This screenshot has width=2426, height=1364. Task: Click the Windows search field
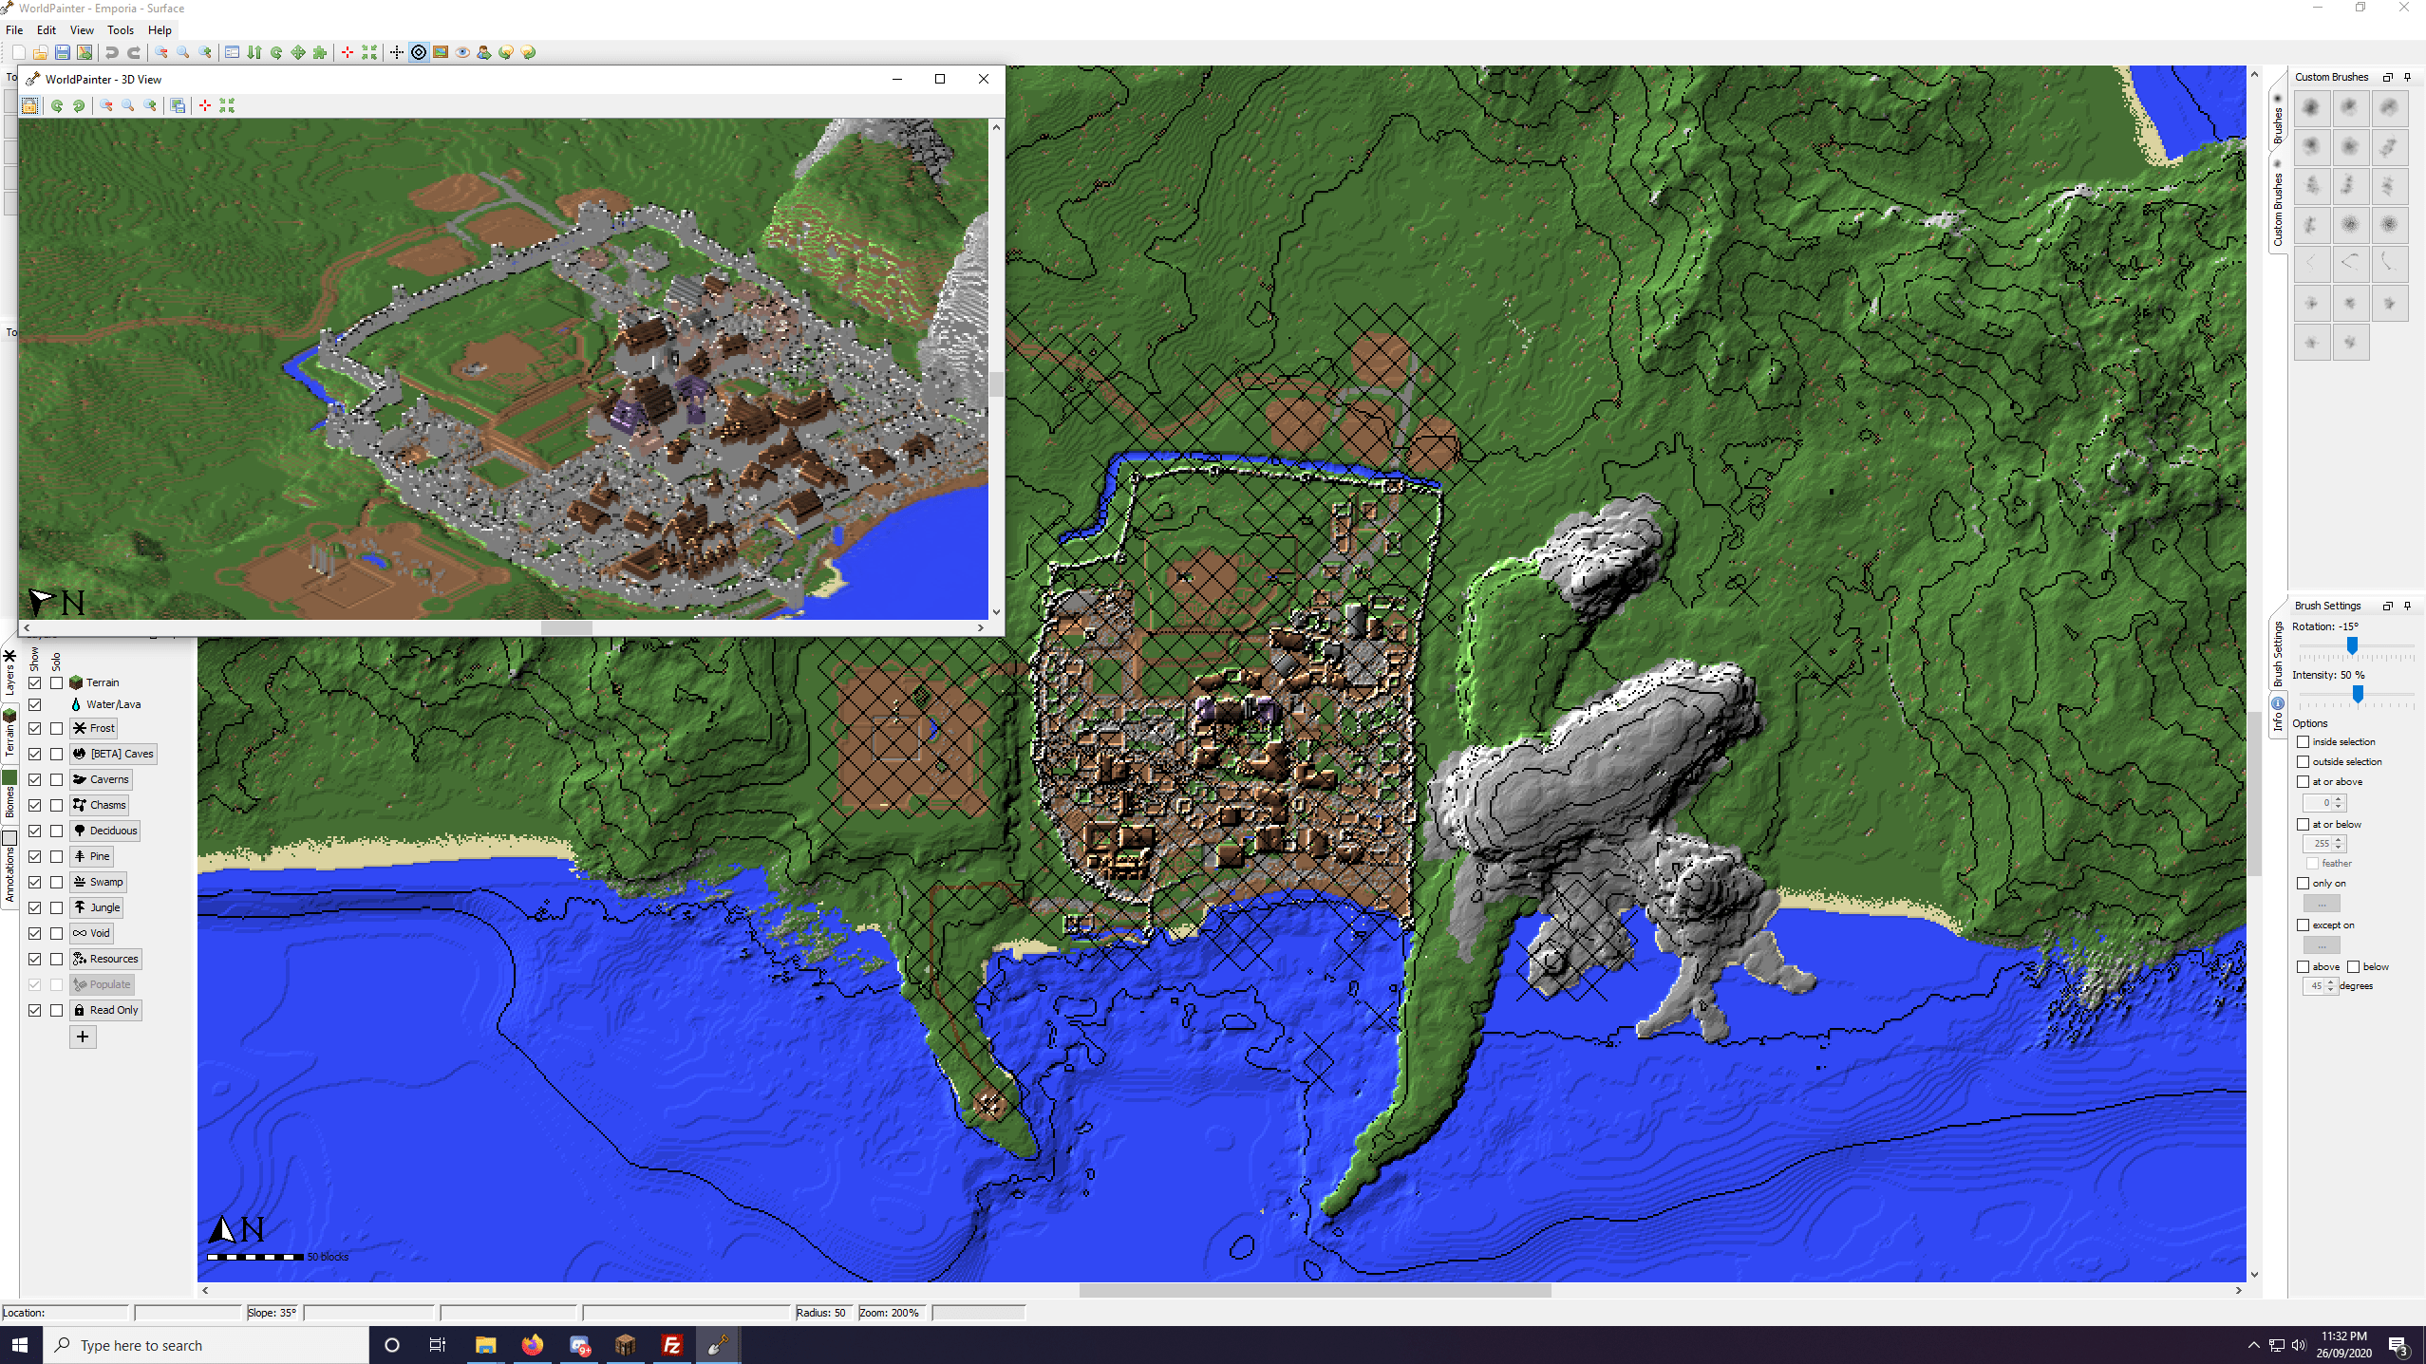[x=205, y=1345]
